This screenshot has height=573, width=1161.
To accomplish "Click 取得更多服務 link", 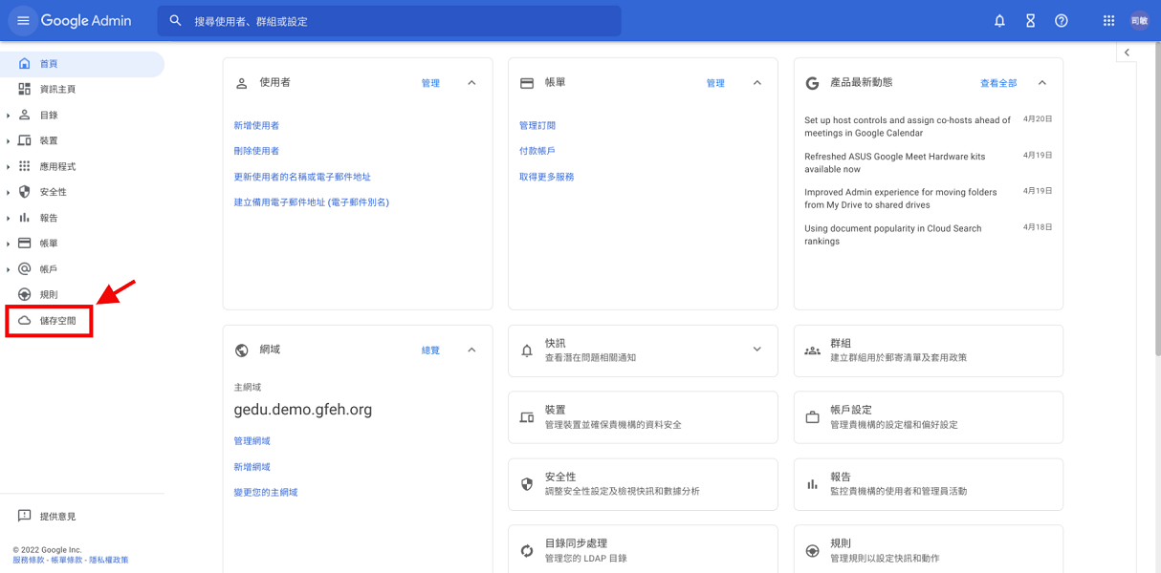I will pyautogui.click(x=547, y=177).
